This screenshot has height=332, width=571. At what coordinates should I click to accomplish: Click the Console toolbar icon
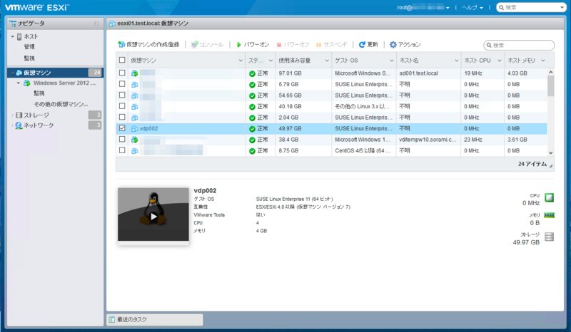(x=194, y=44)
